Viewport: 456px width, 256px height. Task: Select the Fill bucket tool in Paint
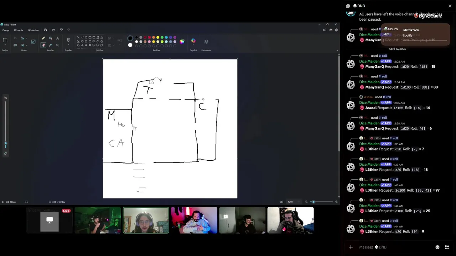click(50, 38)
